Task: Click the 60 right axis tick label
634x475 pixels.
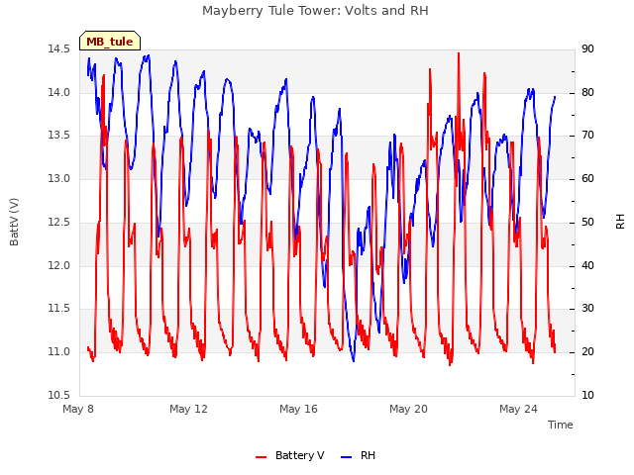Action: [x=587, y=178]
